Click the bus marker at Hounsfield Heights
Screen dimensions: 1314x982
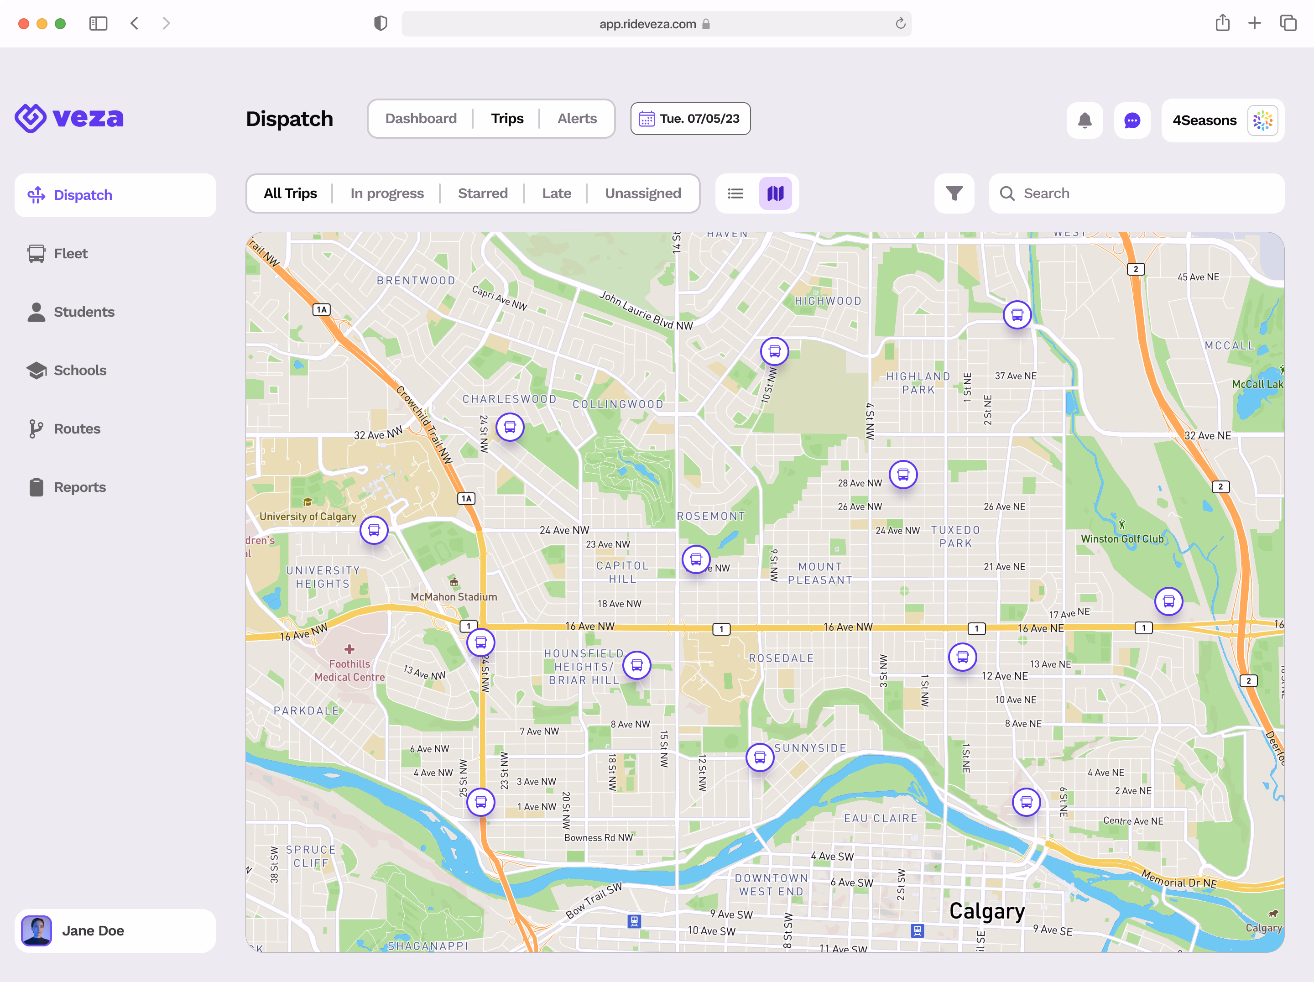click(x=637, y=665)
